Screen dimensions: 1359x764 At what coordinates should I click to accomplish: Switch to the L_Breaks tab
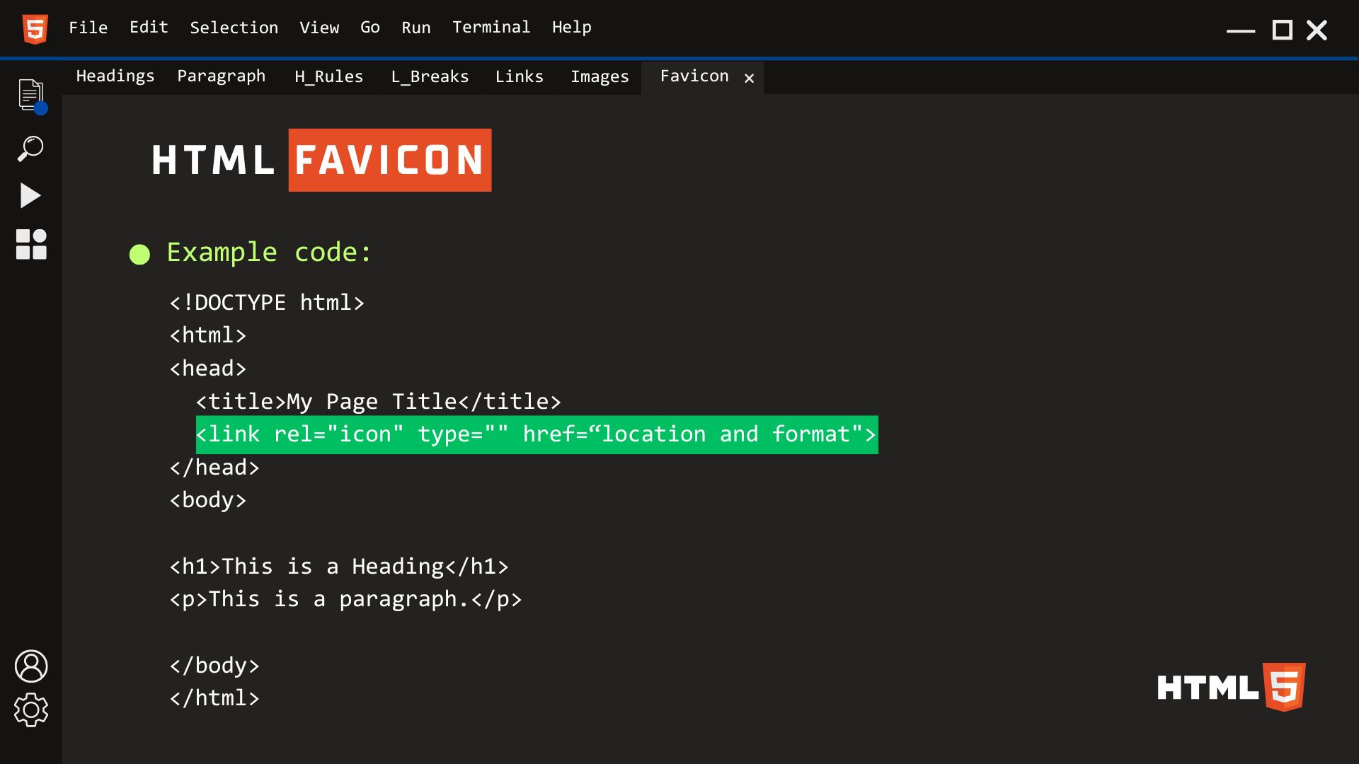click(430, 76)
